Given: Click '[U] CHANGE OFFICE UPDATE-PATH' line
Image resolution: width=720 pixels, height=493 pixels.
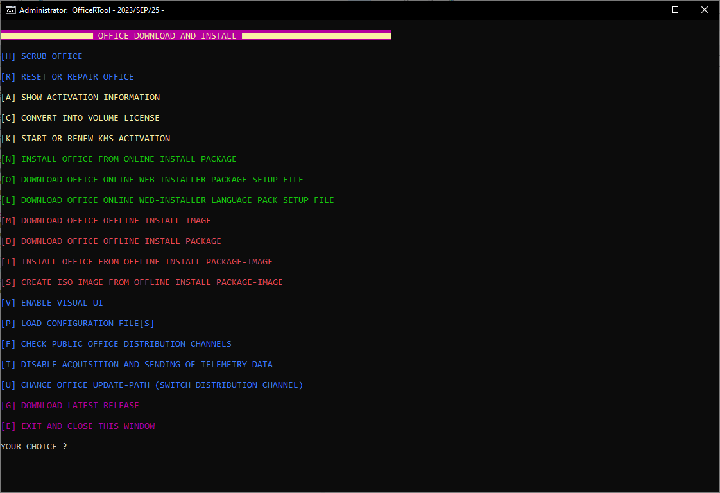Looking at the screenshot, I should tap(152, 385).
